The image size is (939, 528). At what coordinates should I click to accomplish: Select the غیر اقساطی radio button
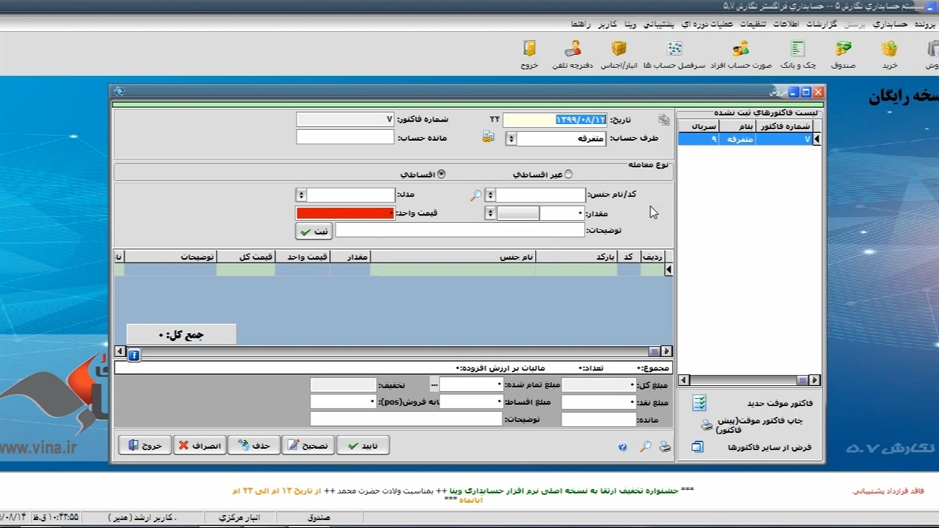point(568,175)
